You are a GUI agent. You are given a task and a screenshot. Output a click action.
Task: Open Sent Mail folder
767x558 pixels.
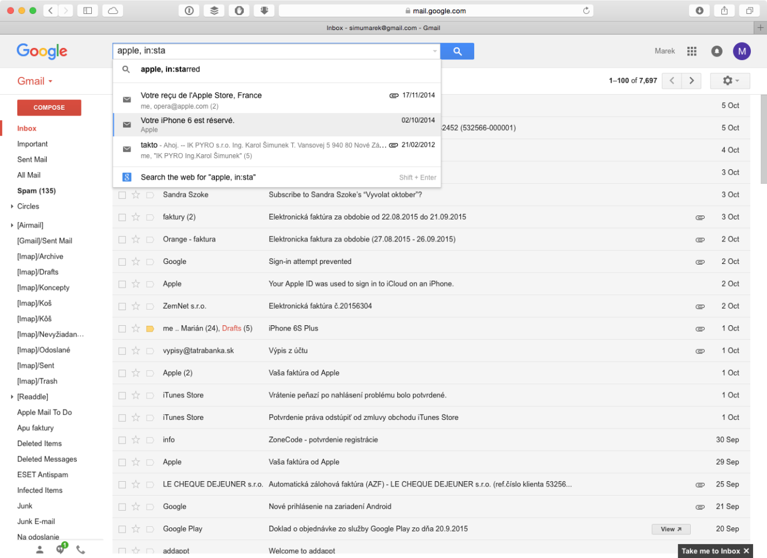click(x=32, y=159)
